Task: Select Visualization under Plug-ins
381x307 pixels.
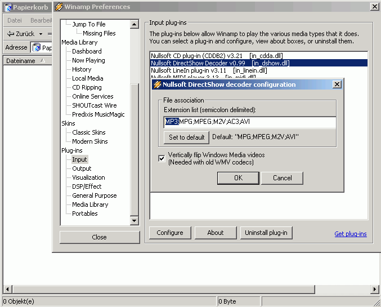Action: [88, 177]
